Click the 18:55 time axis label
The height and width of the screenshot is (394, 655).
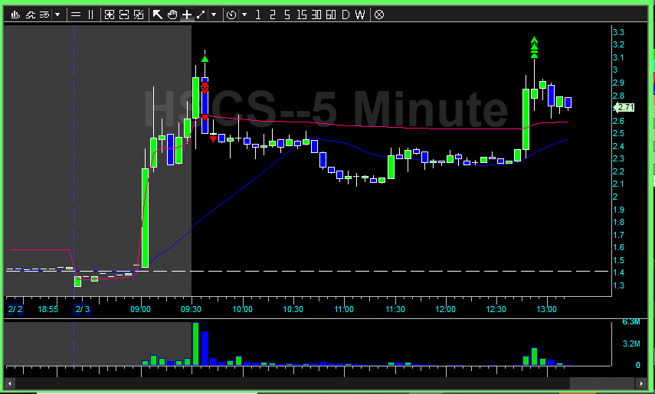47,309
